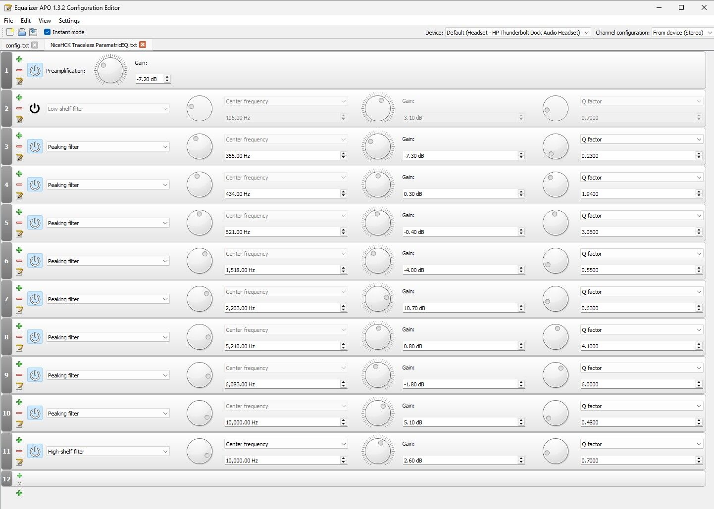The image size is (714, 509).
Task: Click the stepper on 621.00 Hz field
Action: 343,232
